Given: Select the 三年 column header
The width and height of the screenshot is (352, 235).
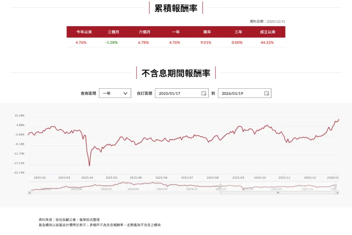Looking at the screenshot, I should (x=238, y=32).
